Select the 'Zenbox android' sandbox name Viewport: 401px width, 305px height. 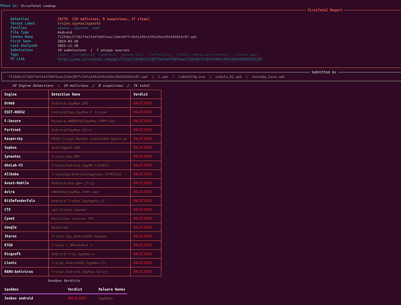click(19, 298)
